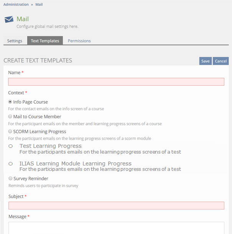Choose the Mail to Course Member option

point(10,117)
